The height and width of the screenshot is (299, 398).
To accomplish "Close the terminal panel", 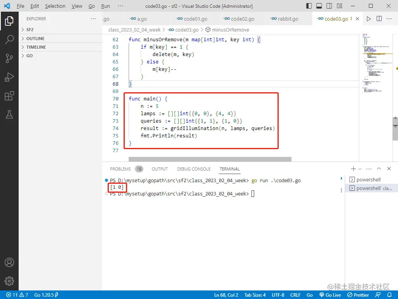I will click(x=389, y=169).
